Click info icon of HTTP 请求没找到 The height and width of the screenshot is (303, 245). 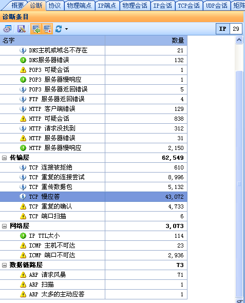tap(23, 128)
